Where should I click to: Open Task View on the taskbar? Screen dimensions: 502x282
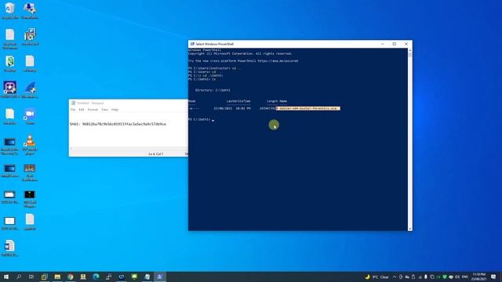click(31, 277)
